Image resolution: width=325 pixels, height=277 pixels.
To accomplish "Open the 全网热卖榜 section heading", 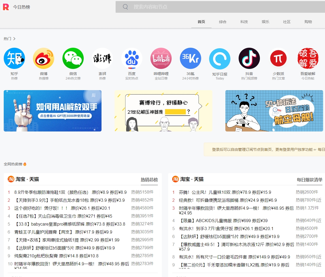I will point(13,164).
